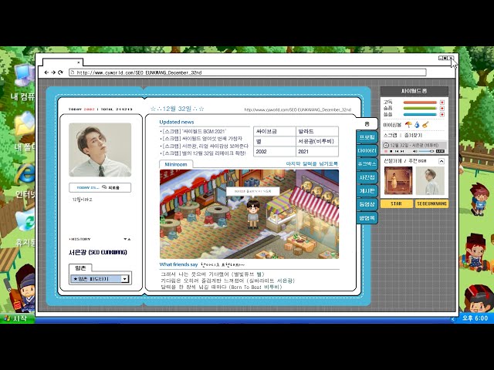Switch to the 사진첩 tab
The width and height of the screenshot is (494, 370).
[x=367, y=177]
